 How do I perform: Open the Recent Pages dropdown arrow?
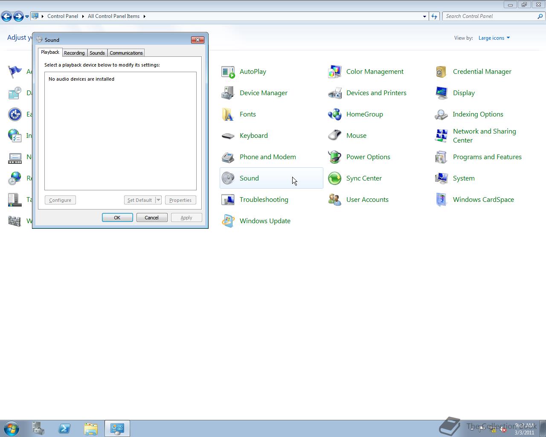tap(27, 16)
